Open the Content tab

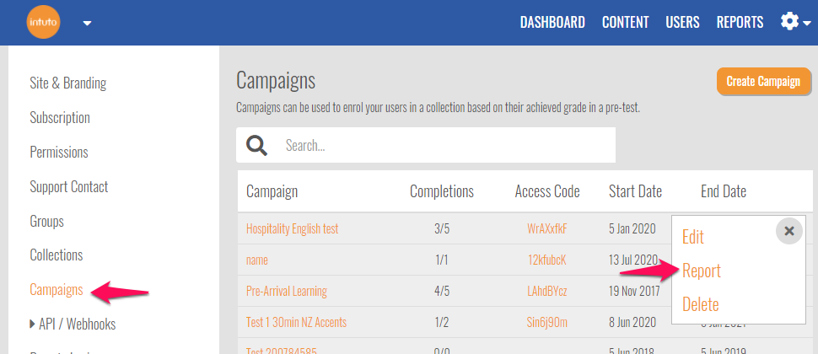625,23
